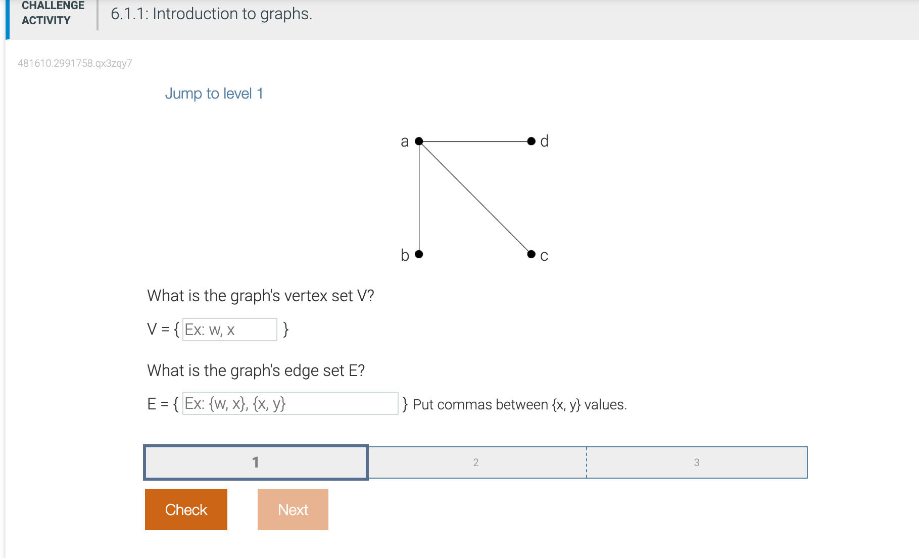Click vertex c in the graph

pyautogui.click(x=532, y=253)
